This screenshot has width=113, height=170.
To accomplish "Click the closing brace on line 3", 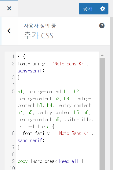I will (19, 78).
